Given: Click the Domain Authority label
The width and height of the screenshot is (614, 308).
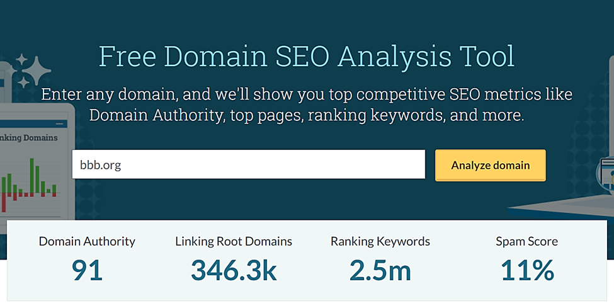Looking at the screenshot, I should pos(87,241).
